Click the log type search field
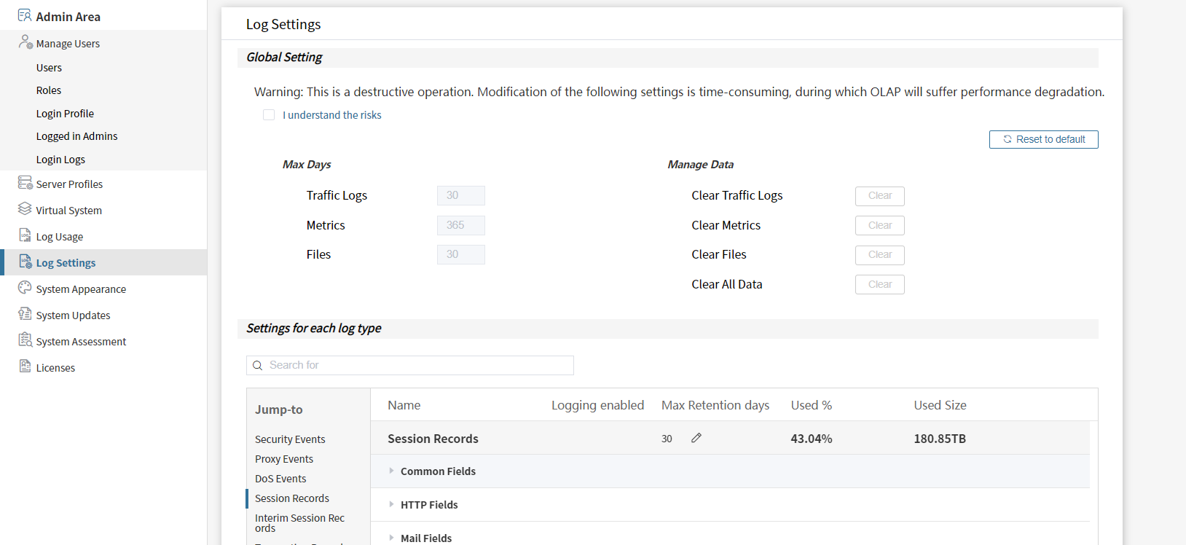This screenshot has width=1186, height=545. pyautogui.click(x=415, y=365)
